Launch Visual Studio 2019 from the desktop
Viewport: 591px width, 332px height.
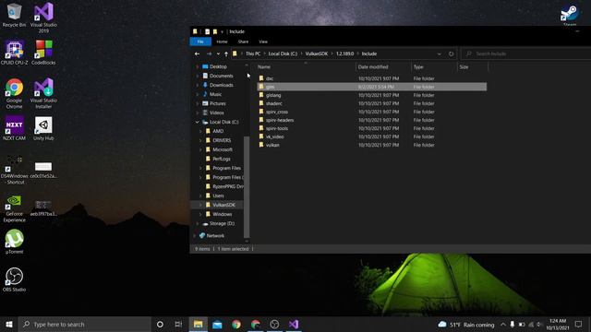coord(43,18)
